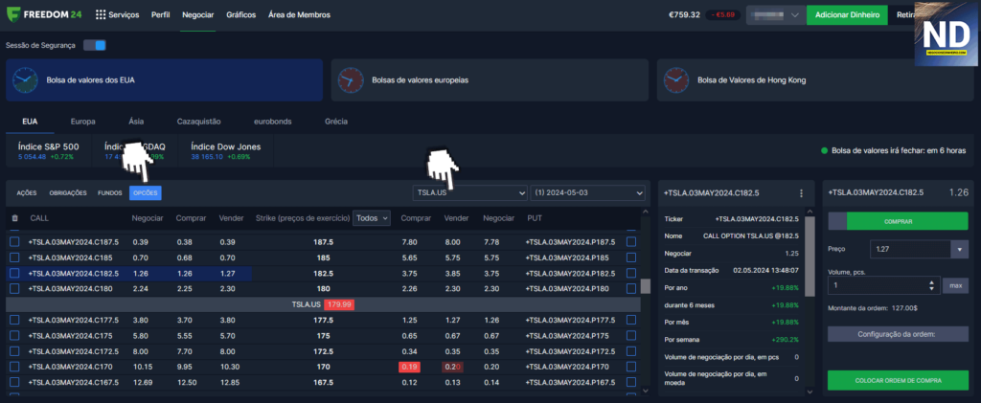Click the Índice S&P 500 item
The height and width of the screenshot is (403, 981).
[48, 150]
